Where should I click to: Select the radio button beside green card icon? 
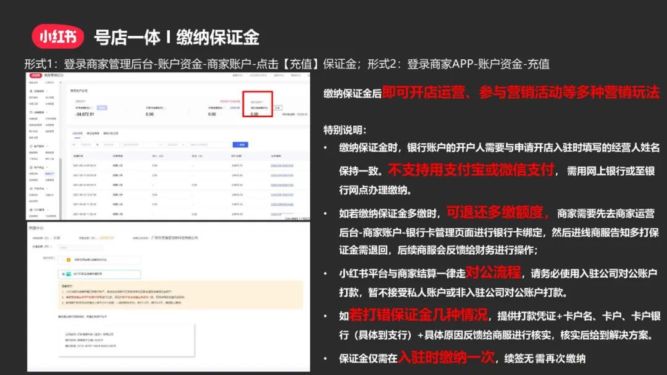click(x=64, y=274)
